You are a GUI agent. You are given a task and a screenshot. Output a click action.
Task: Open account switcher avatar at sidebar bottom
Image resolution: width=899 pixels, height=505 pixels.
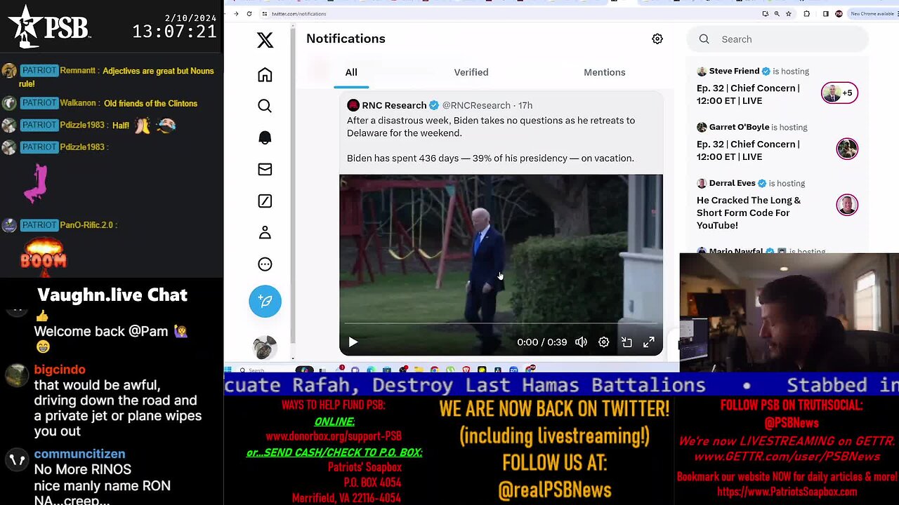(265, 347)
